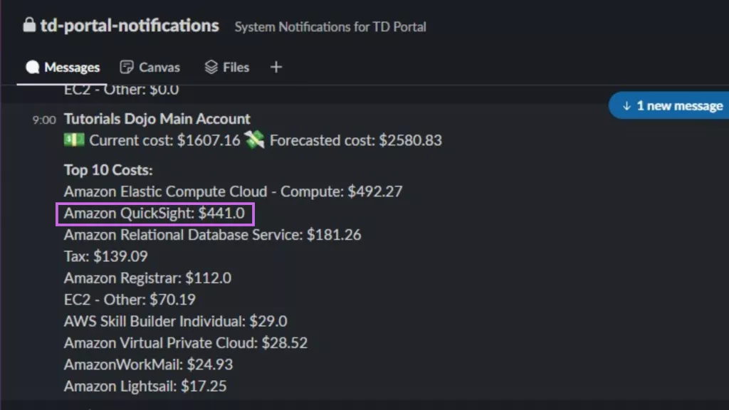Viewport: 729px width, 410px height.
Task: Click the lock icon beside the channel name
Action: 29,26
